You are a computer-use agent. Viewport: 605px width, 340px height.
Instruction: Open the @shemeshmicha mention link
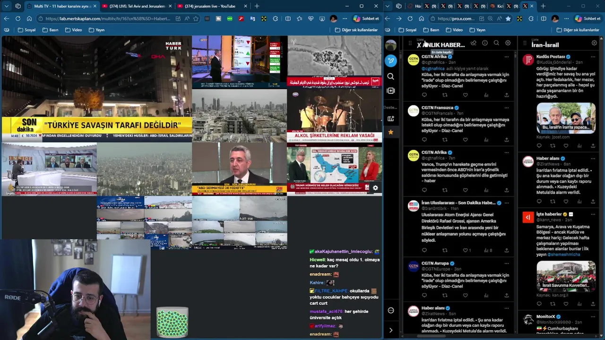pyautogui.click(x=563, y=255)
